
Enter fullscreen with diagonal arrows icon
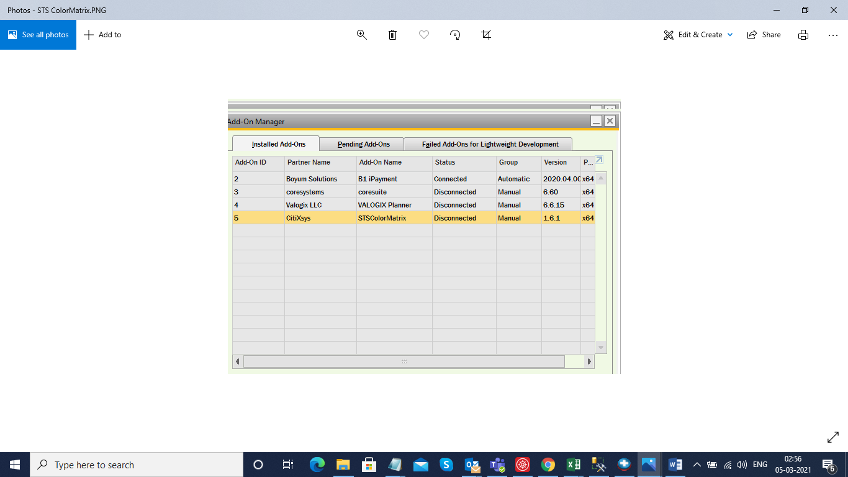point(833,438)
